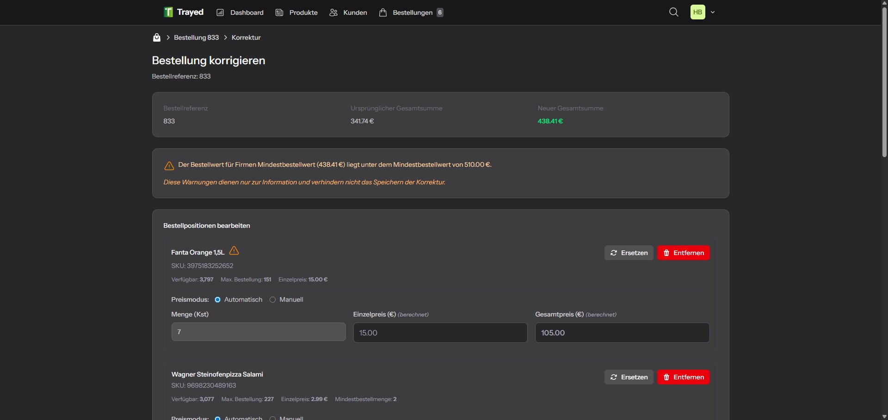Screen dimensions: 888x420
Task: Click the trash icon on Wagner pizza's Entfernen button
Action: [x=666, y=377]
